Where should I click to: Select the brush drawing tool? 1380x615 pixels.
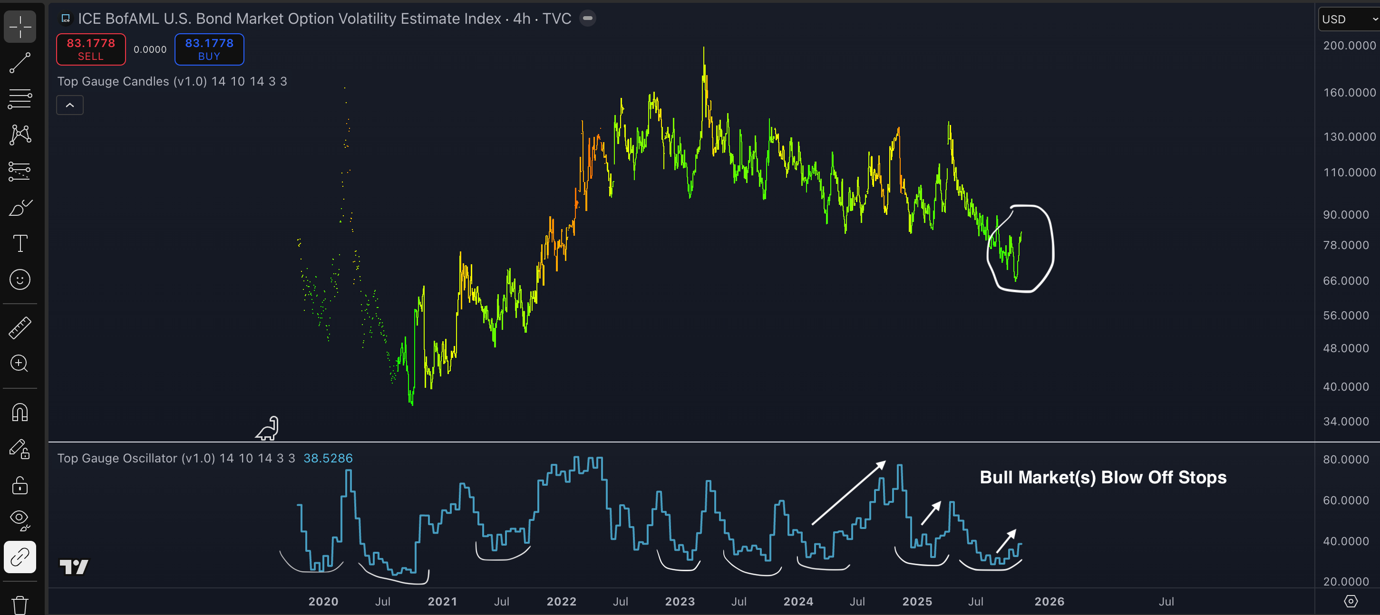[x=20, y=207]
